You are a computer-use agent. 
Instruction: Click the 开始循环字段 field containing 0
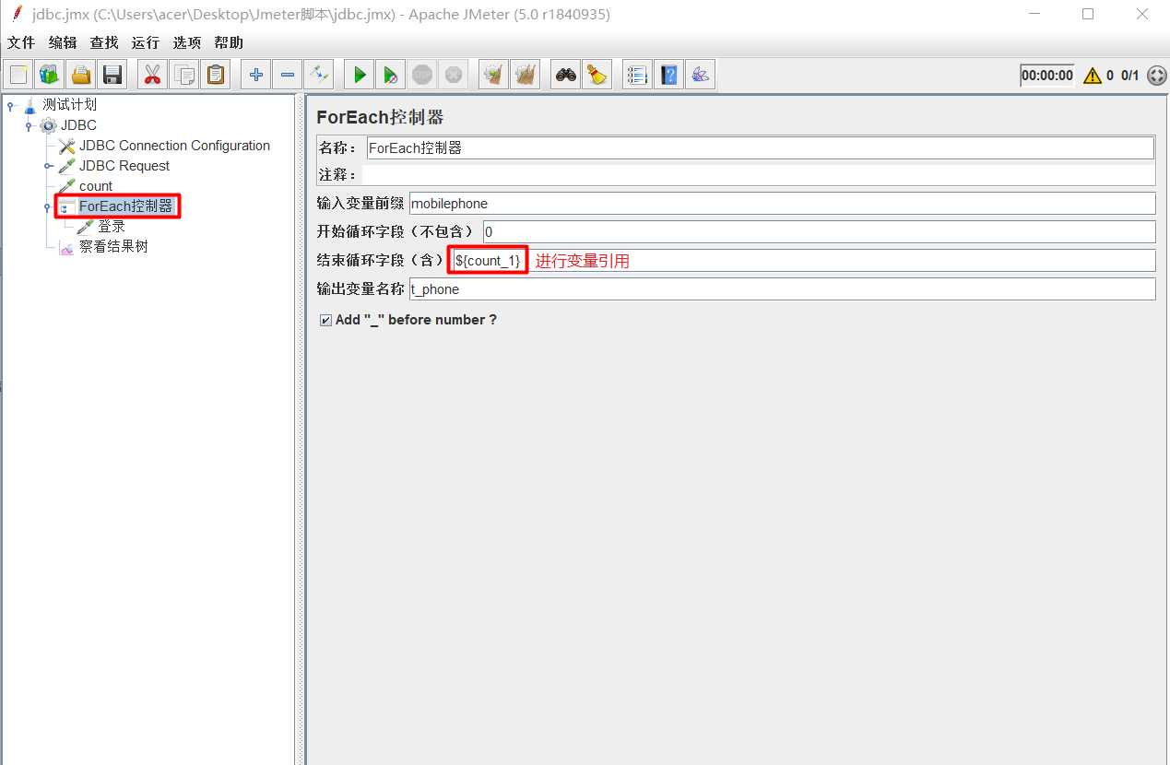(x=819, y=231)
